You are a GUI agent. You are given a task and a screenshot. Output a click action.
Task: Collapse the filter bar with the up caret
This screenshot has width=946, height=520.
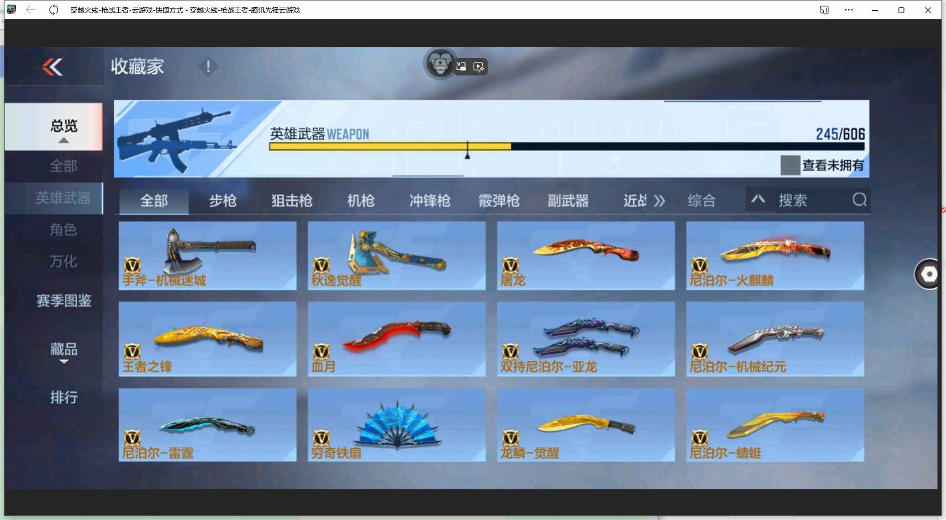tap(758, 199)
